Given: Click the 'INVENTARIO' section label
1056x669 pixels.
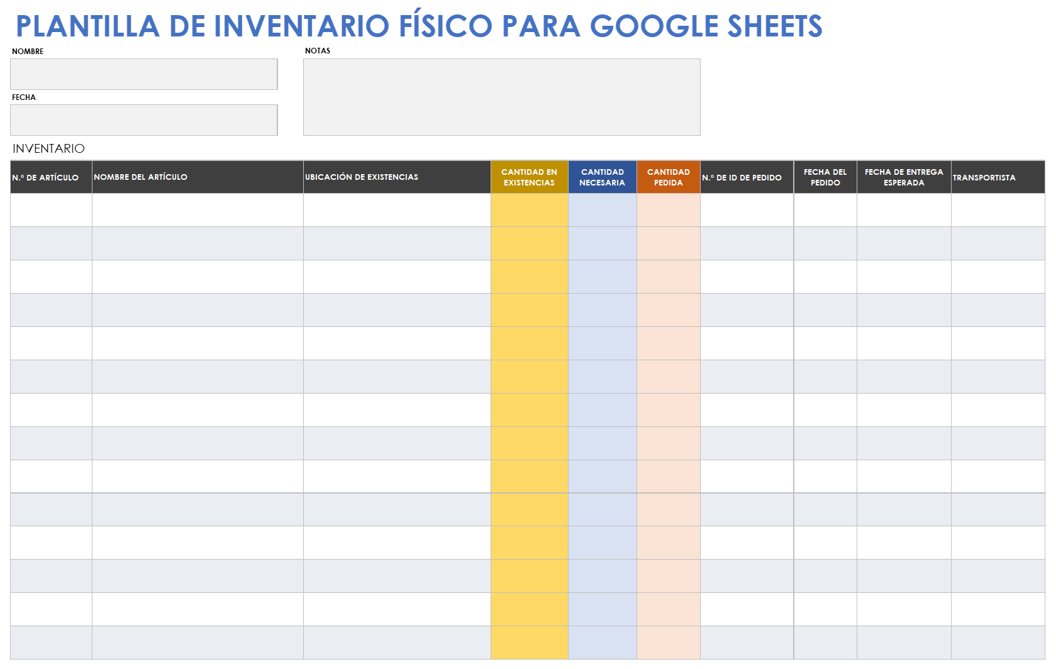Looking at the screenshot, I should click(x=48, y=148).
